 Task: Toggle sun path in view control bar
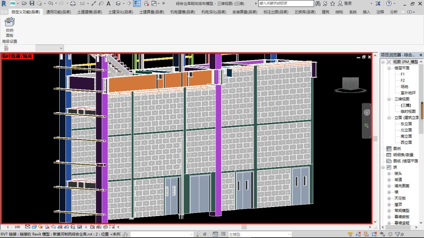click(41, 227)
